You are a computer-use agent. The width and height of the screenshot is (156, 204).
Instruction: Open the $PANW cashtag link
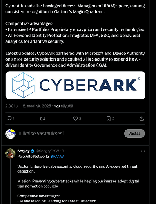tap(57, 156)
